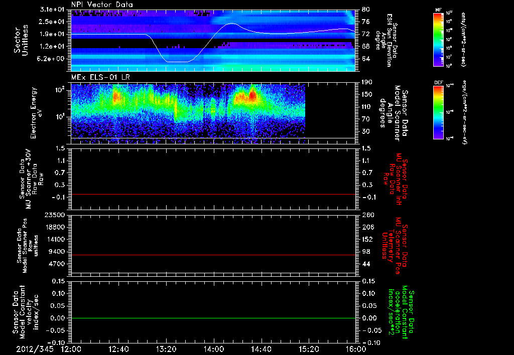Click the red 'MU Scanner Pos Telemetry' label
The height and width of the screenshot is (355, 514).
tap(395, 246)
